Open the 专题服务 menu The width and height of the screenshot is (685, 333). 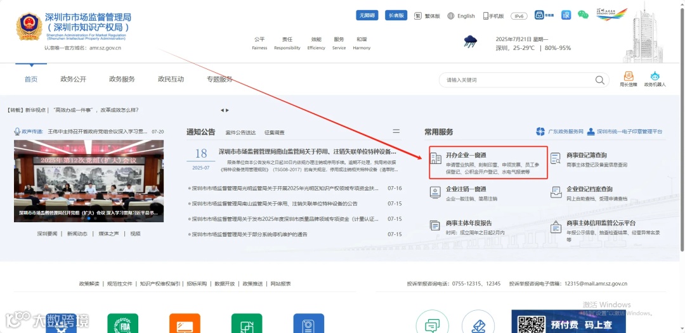[219, 79]
